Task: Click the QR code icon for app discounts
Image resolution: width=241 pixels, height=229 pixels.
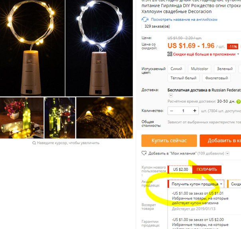Action: (170, 54)
